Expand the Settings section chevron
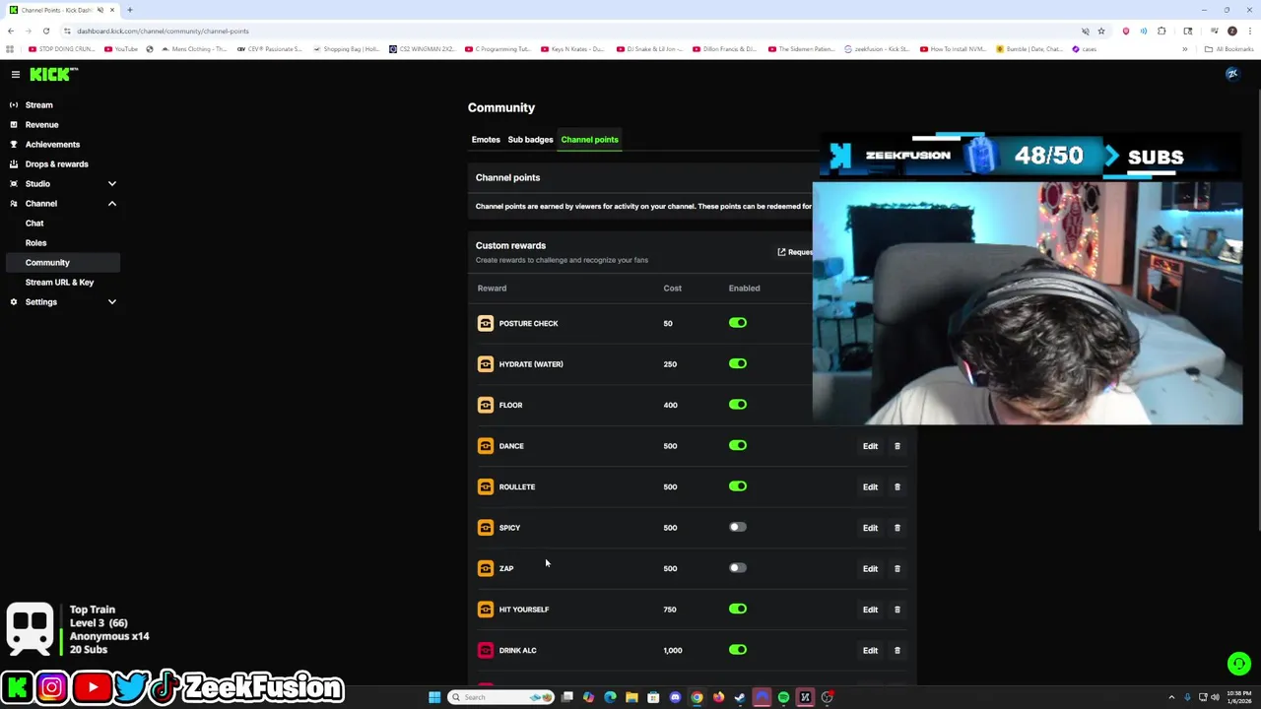 (111, 301)
